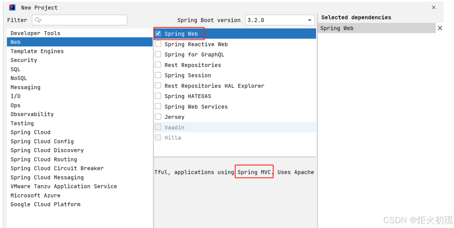
Task: Enable the Spring Reactive Web checkbox
Action: click(158, 44)
